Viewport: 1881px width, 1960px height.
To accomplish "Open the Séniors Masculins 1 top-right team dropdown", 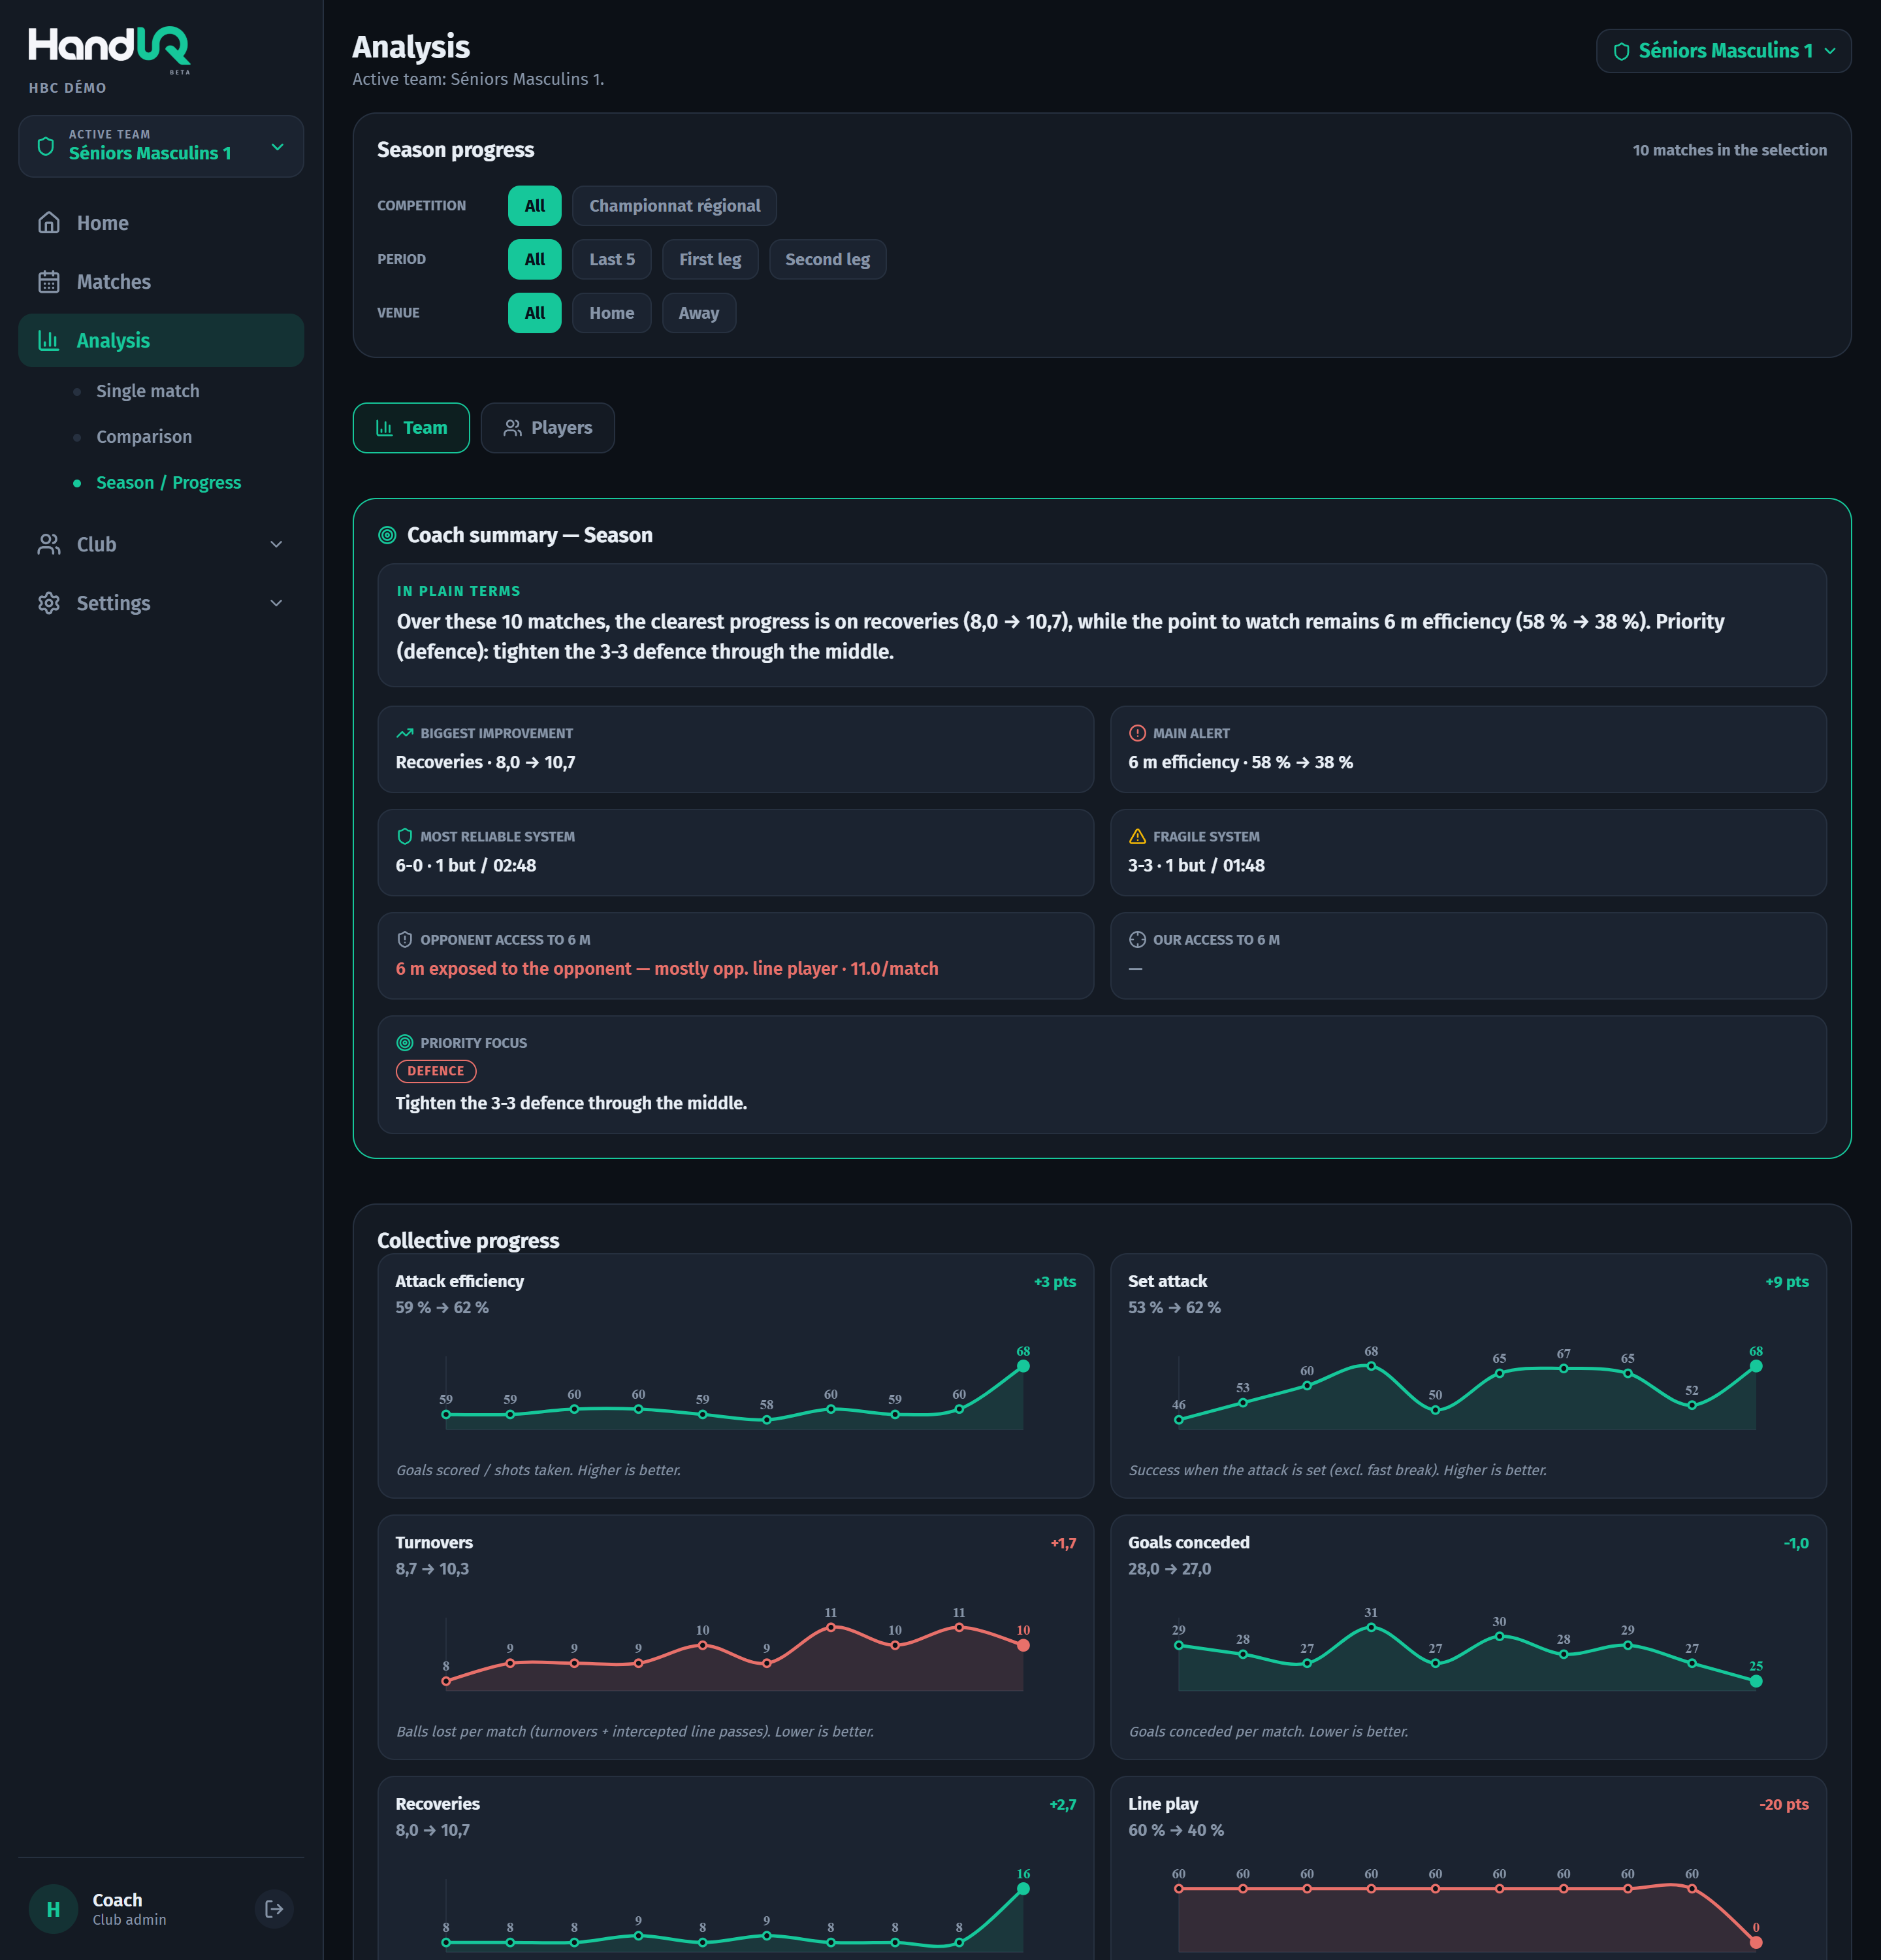I will pos(1723,51).
